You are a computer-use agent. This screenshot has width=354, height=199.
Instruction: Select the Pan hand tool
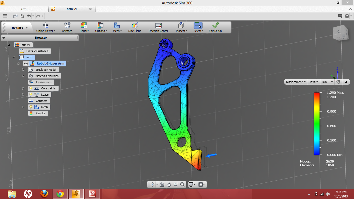pyautogui.click(x=169, y=184)
